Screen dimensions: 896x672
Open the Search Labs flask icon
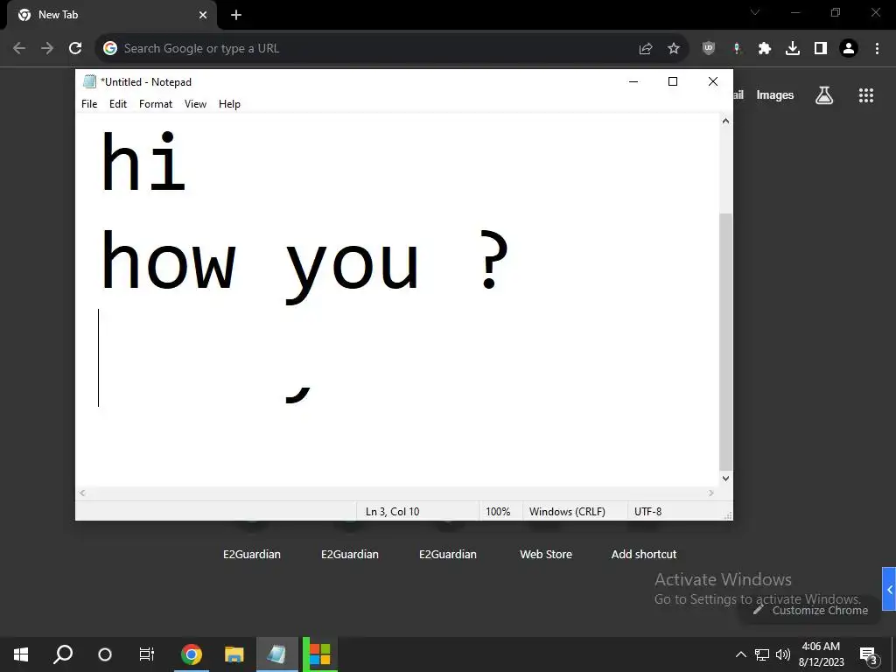coord(824,94)
